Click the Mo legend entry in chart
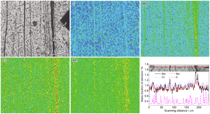Screen dimensions: 210x114 click(x=160, y=74)
